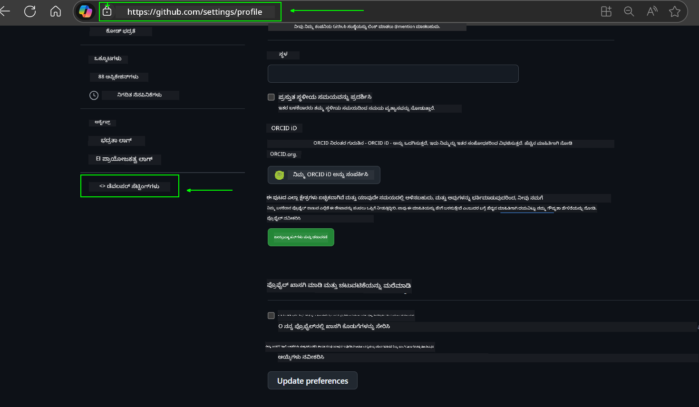Click the ORCID logo on the connect button
Image resolution: width=699 pixels, height=407 pixels.
click(279, 175)
